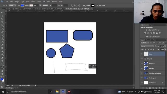The height and width of the screenshot is (94, 167).
Task: Open layer filter Kind dropdown
Action: [145, 43]
